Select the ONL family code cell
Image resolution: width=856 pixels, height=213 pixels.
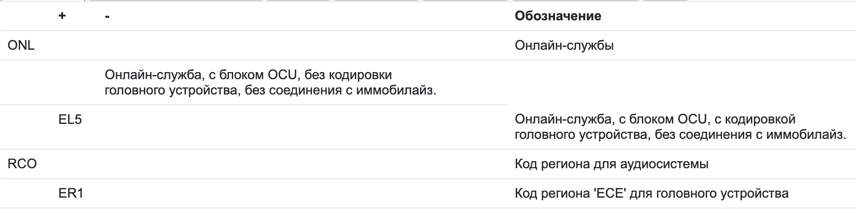coord(21,46)
